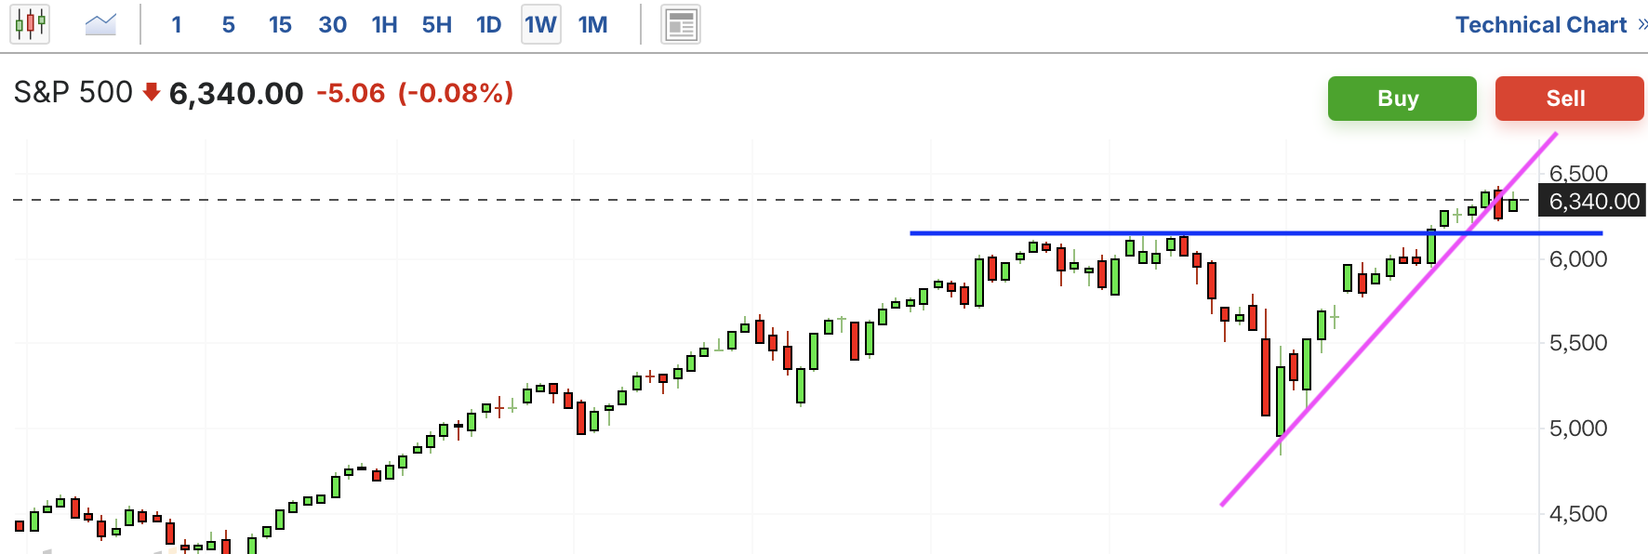This screenshot has width=1648, height=554.
Task: Open the Technical Chart link
Action: click(1540, 24)
